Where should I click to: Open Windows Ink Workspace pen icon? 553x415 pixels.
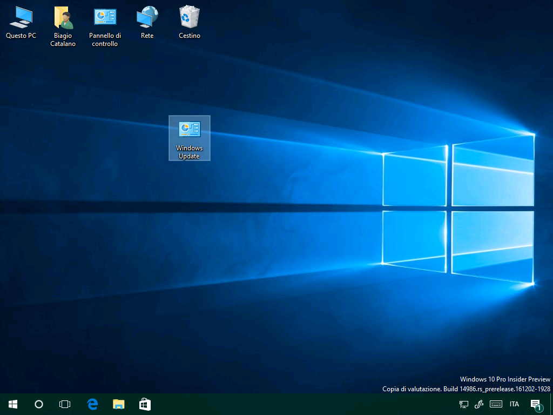[x=479, y=404]
